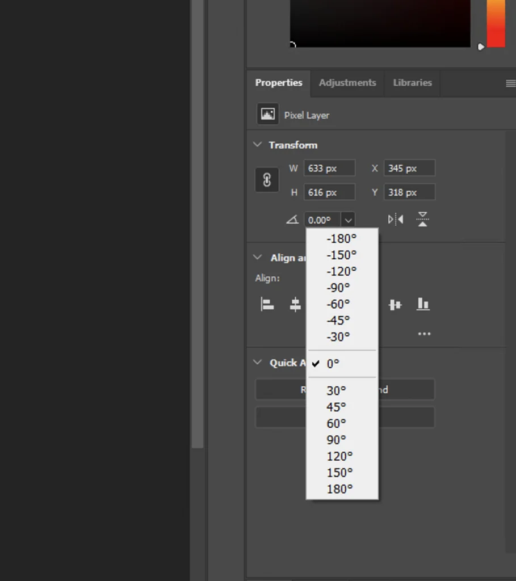Collapse the Transform section
516x581 pixels.
[257, 145]
